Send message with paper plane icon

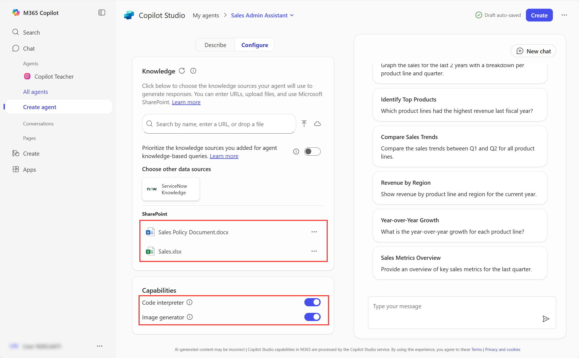546,319
